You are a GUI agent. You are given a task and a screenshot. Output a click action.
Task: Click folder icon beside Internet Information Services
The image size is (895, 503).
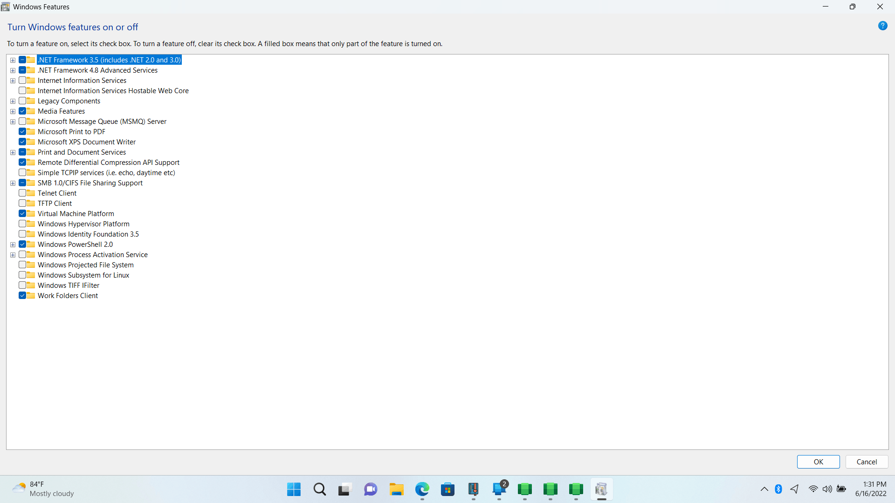(x=31, y=80)
